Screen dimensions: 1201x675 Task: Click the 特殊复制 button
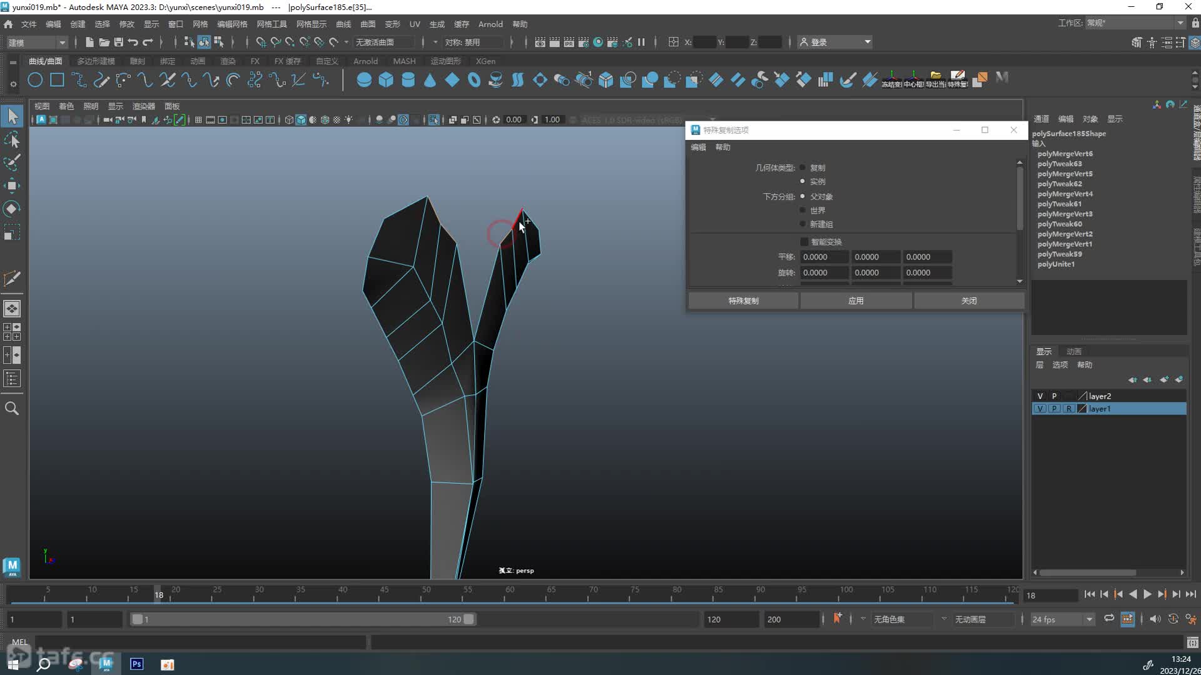[743, 301]
